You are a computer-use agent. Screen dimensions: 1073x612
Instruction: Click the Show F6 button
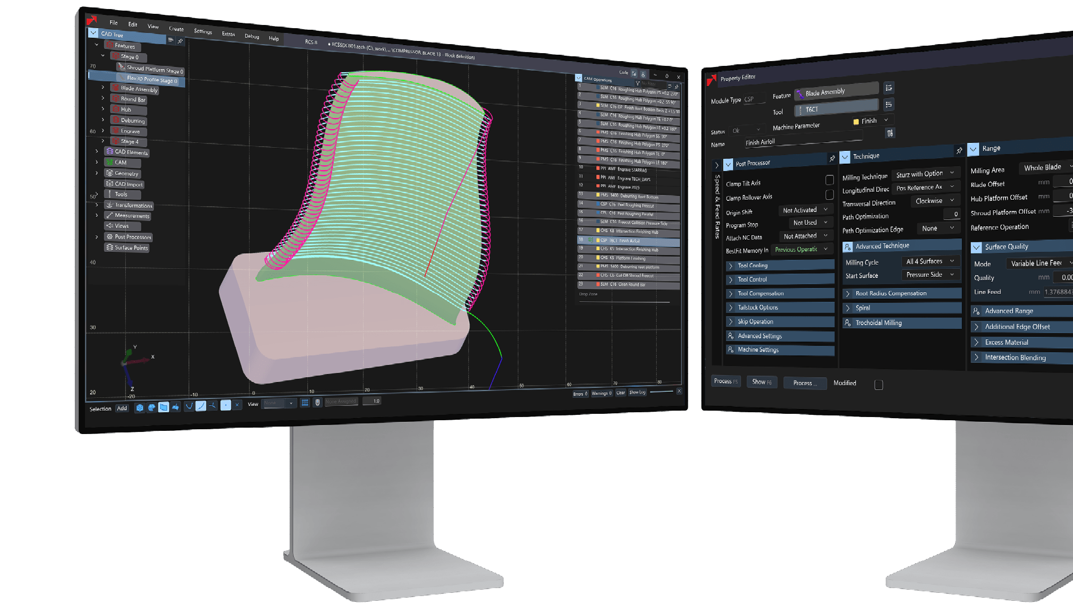pos(762,382)
